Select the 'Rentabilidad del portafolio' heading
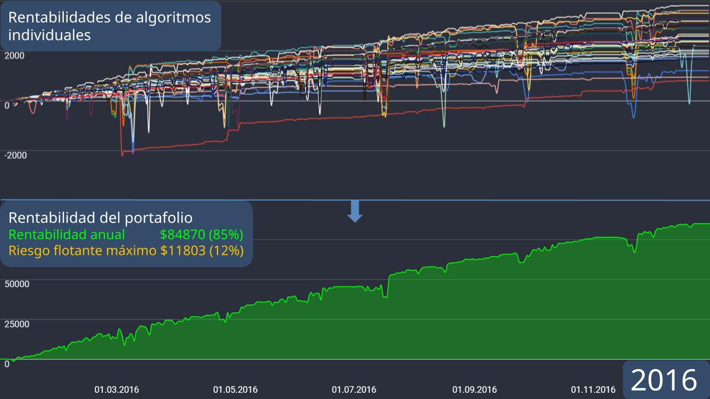The image size is (710, 399). tap(100, 218)
